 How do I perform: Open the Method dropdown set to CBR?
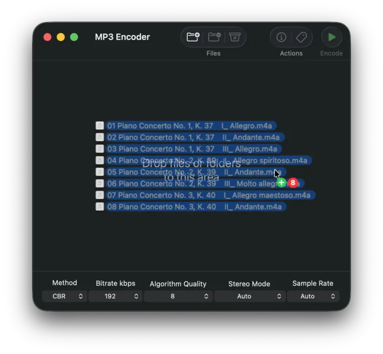[65, 296]
